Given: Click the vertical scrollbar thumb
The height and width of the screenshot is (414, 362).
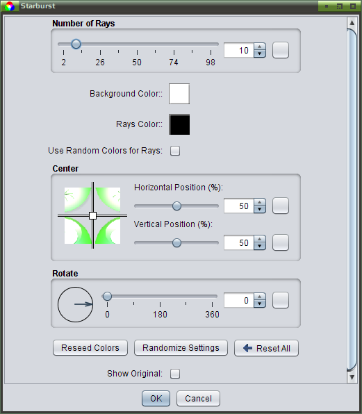Looking at the screenshot, I should click(352, 200).
